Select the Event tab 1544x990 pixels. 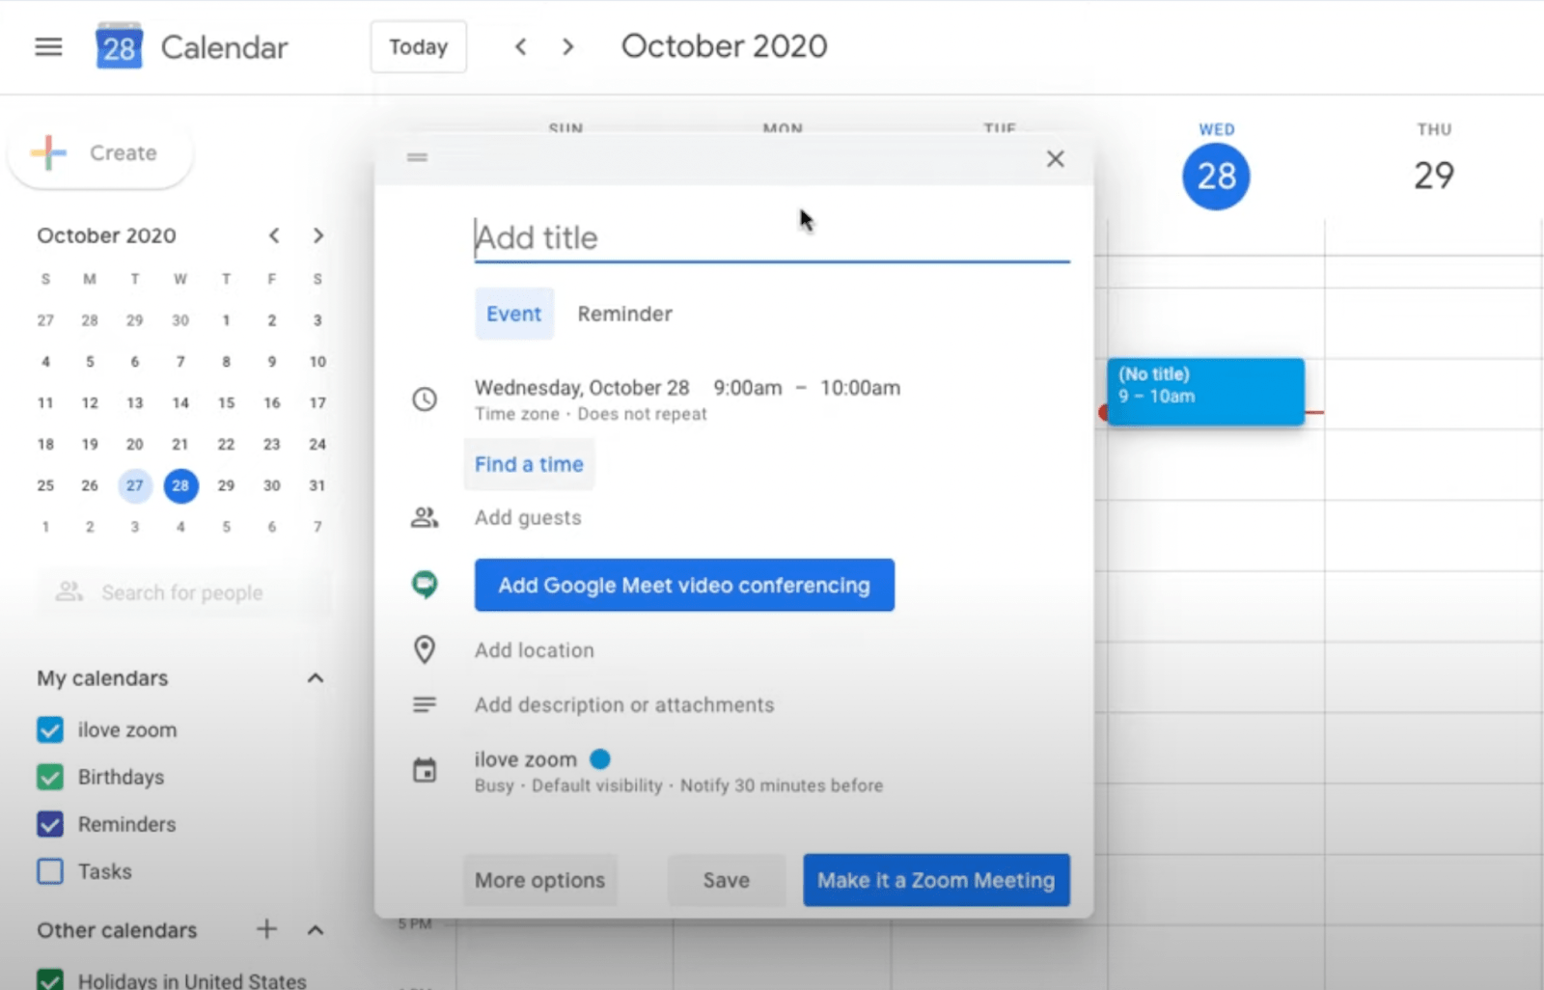pyautogui.click(x=514, y=313)
